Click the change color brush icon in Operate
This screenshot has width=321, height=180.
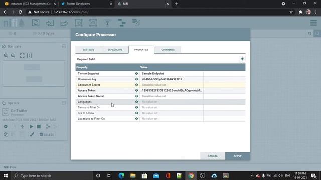pyautogui.click(x=32, y=134)
